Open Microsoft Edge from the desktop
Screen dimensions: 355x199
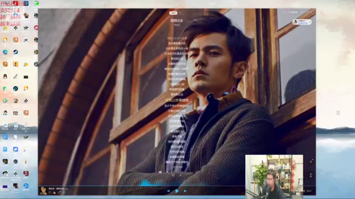click(x=5, y=52)
